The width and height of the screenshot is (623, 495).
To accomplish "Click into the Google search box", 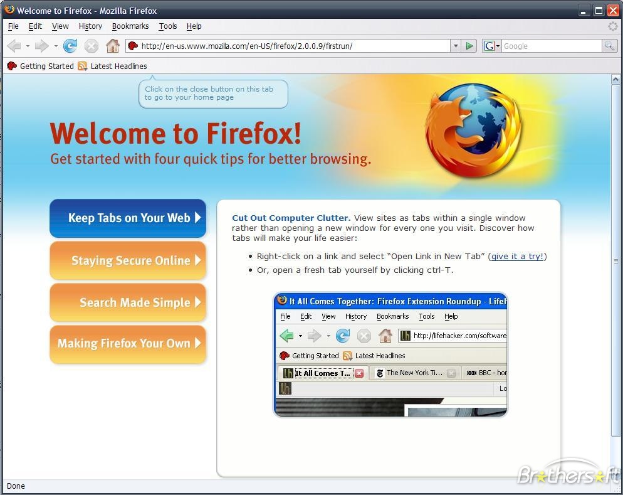I will tap(552, 46).
